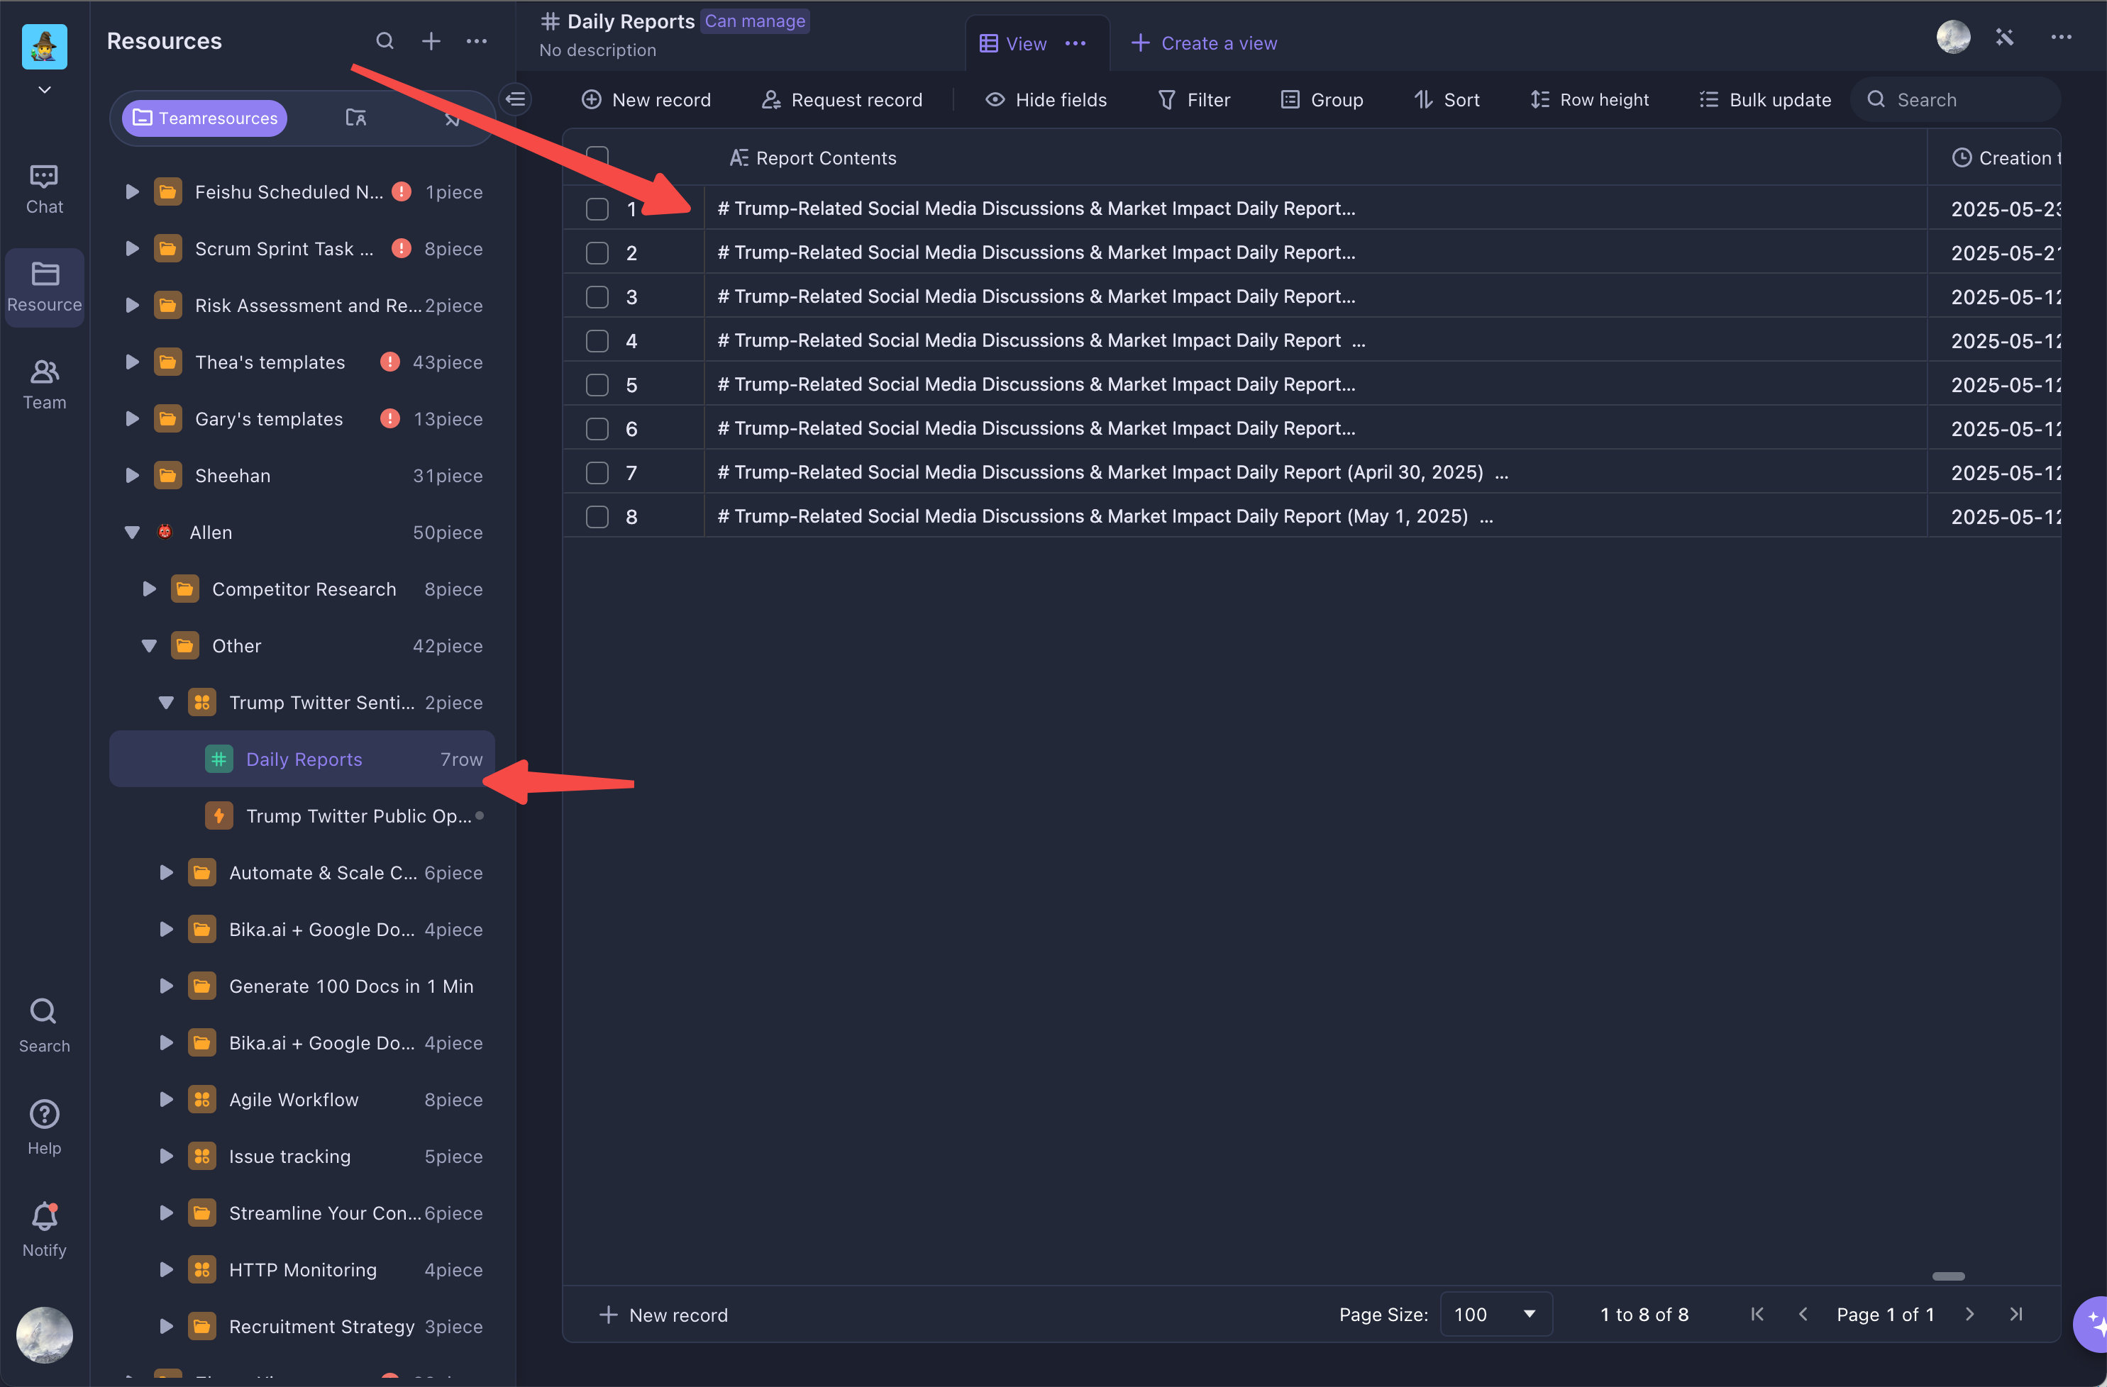Expand the Sheehan folder
The width and height of the screenshot is (2107, 1387).
[x=132, y=475]
